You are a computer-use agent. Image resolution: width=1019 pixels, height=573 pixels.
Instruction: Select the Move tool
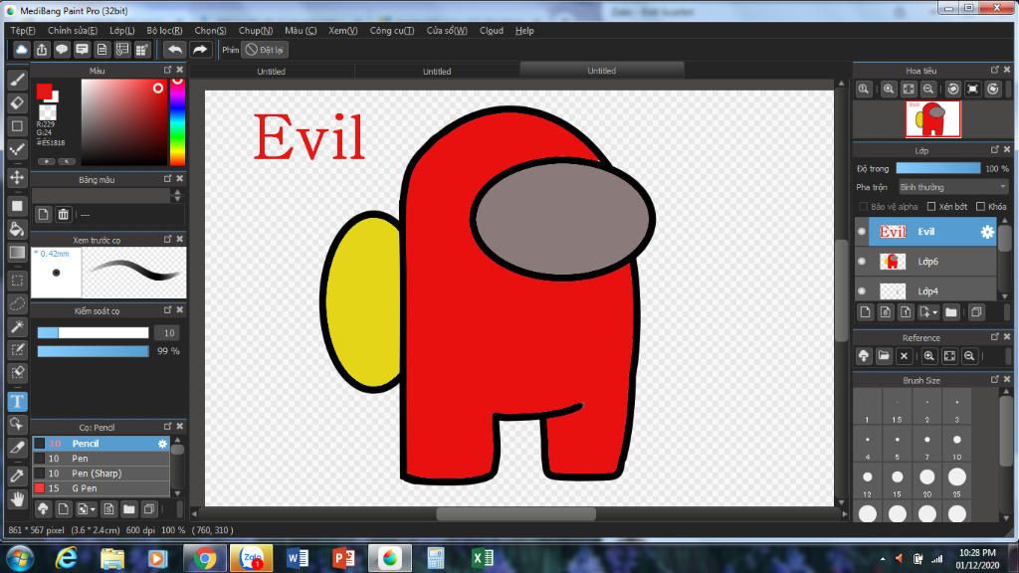pos(18,177)
